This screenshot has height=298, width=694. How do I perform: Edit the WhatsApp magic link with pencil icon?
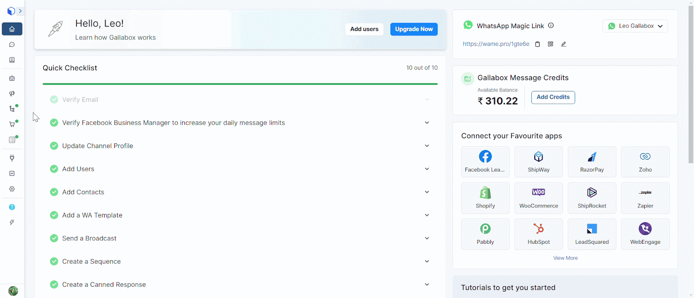(x=563, y=44)
